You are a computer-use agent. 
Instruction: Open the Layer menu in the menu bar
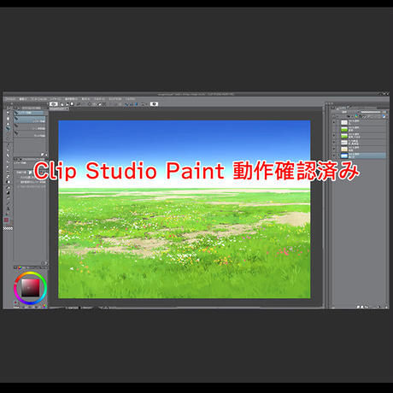click(x=56, y=99)
